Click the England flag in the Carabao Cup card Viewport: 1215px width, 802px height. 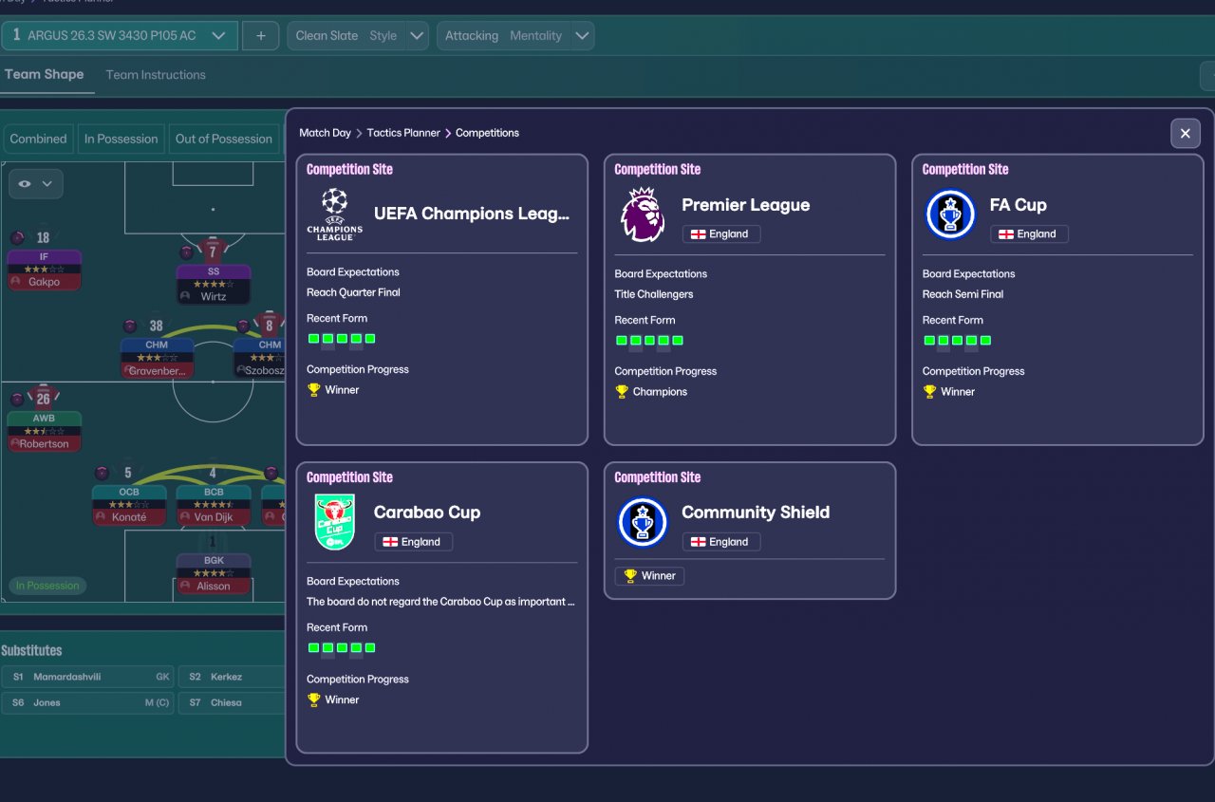(390, 542)
